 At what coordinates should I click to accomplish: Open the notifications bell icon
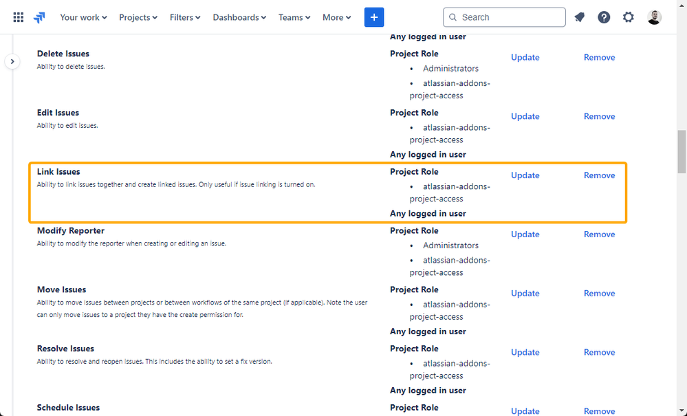click(580, 17)
